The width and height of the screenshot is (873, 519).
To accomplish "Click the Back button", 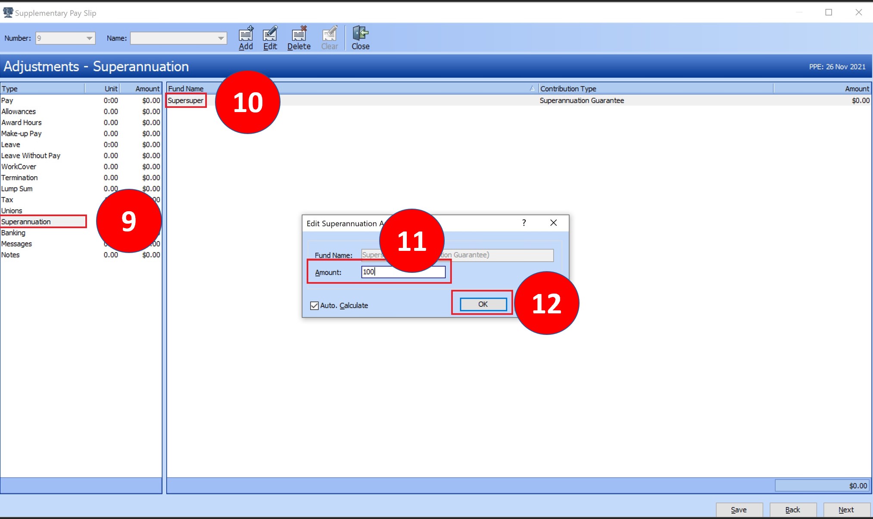I will pos(793,510).
